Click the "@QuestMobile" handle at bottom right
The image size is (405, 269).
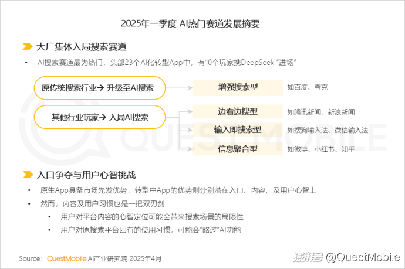coord(363,257)
